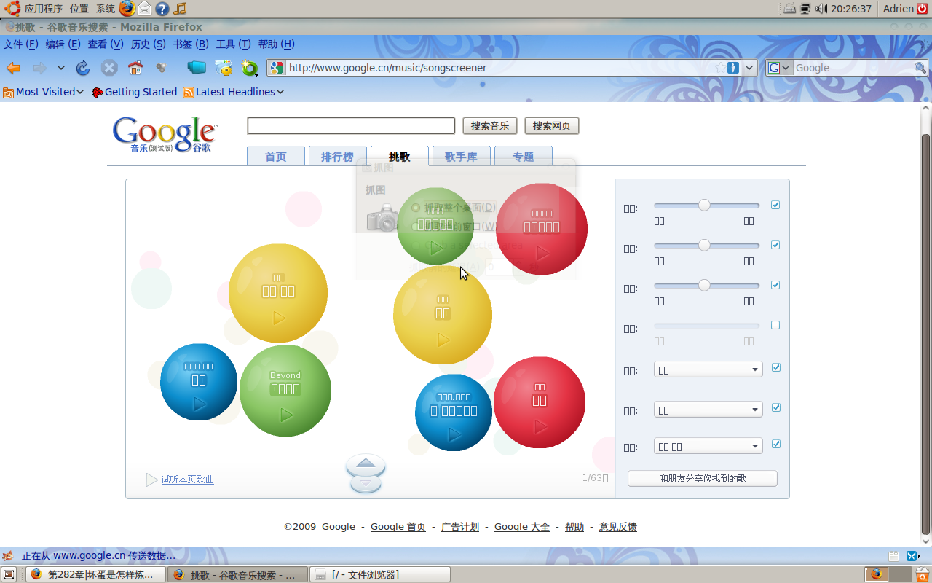Switch to the 文件浏览器 taskbar window
Image resolution: width=932 pixels, height=583 pixels.
point(379,575)
